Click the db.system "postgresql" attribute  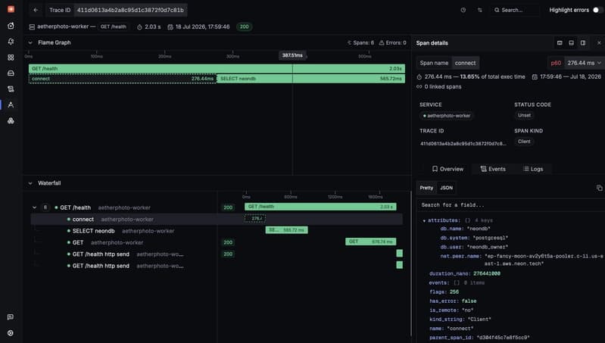click(x=474, y=238)
